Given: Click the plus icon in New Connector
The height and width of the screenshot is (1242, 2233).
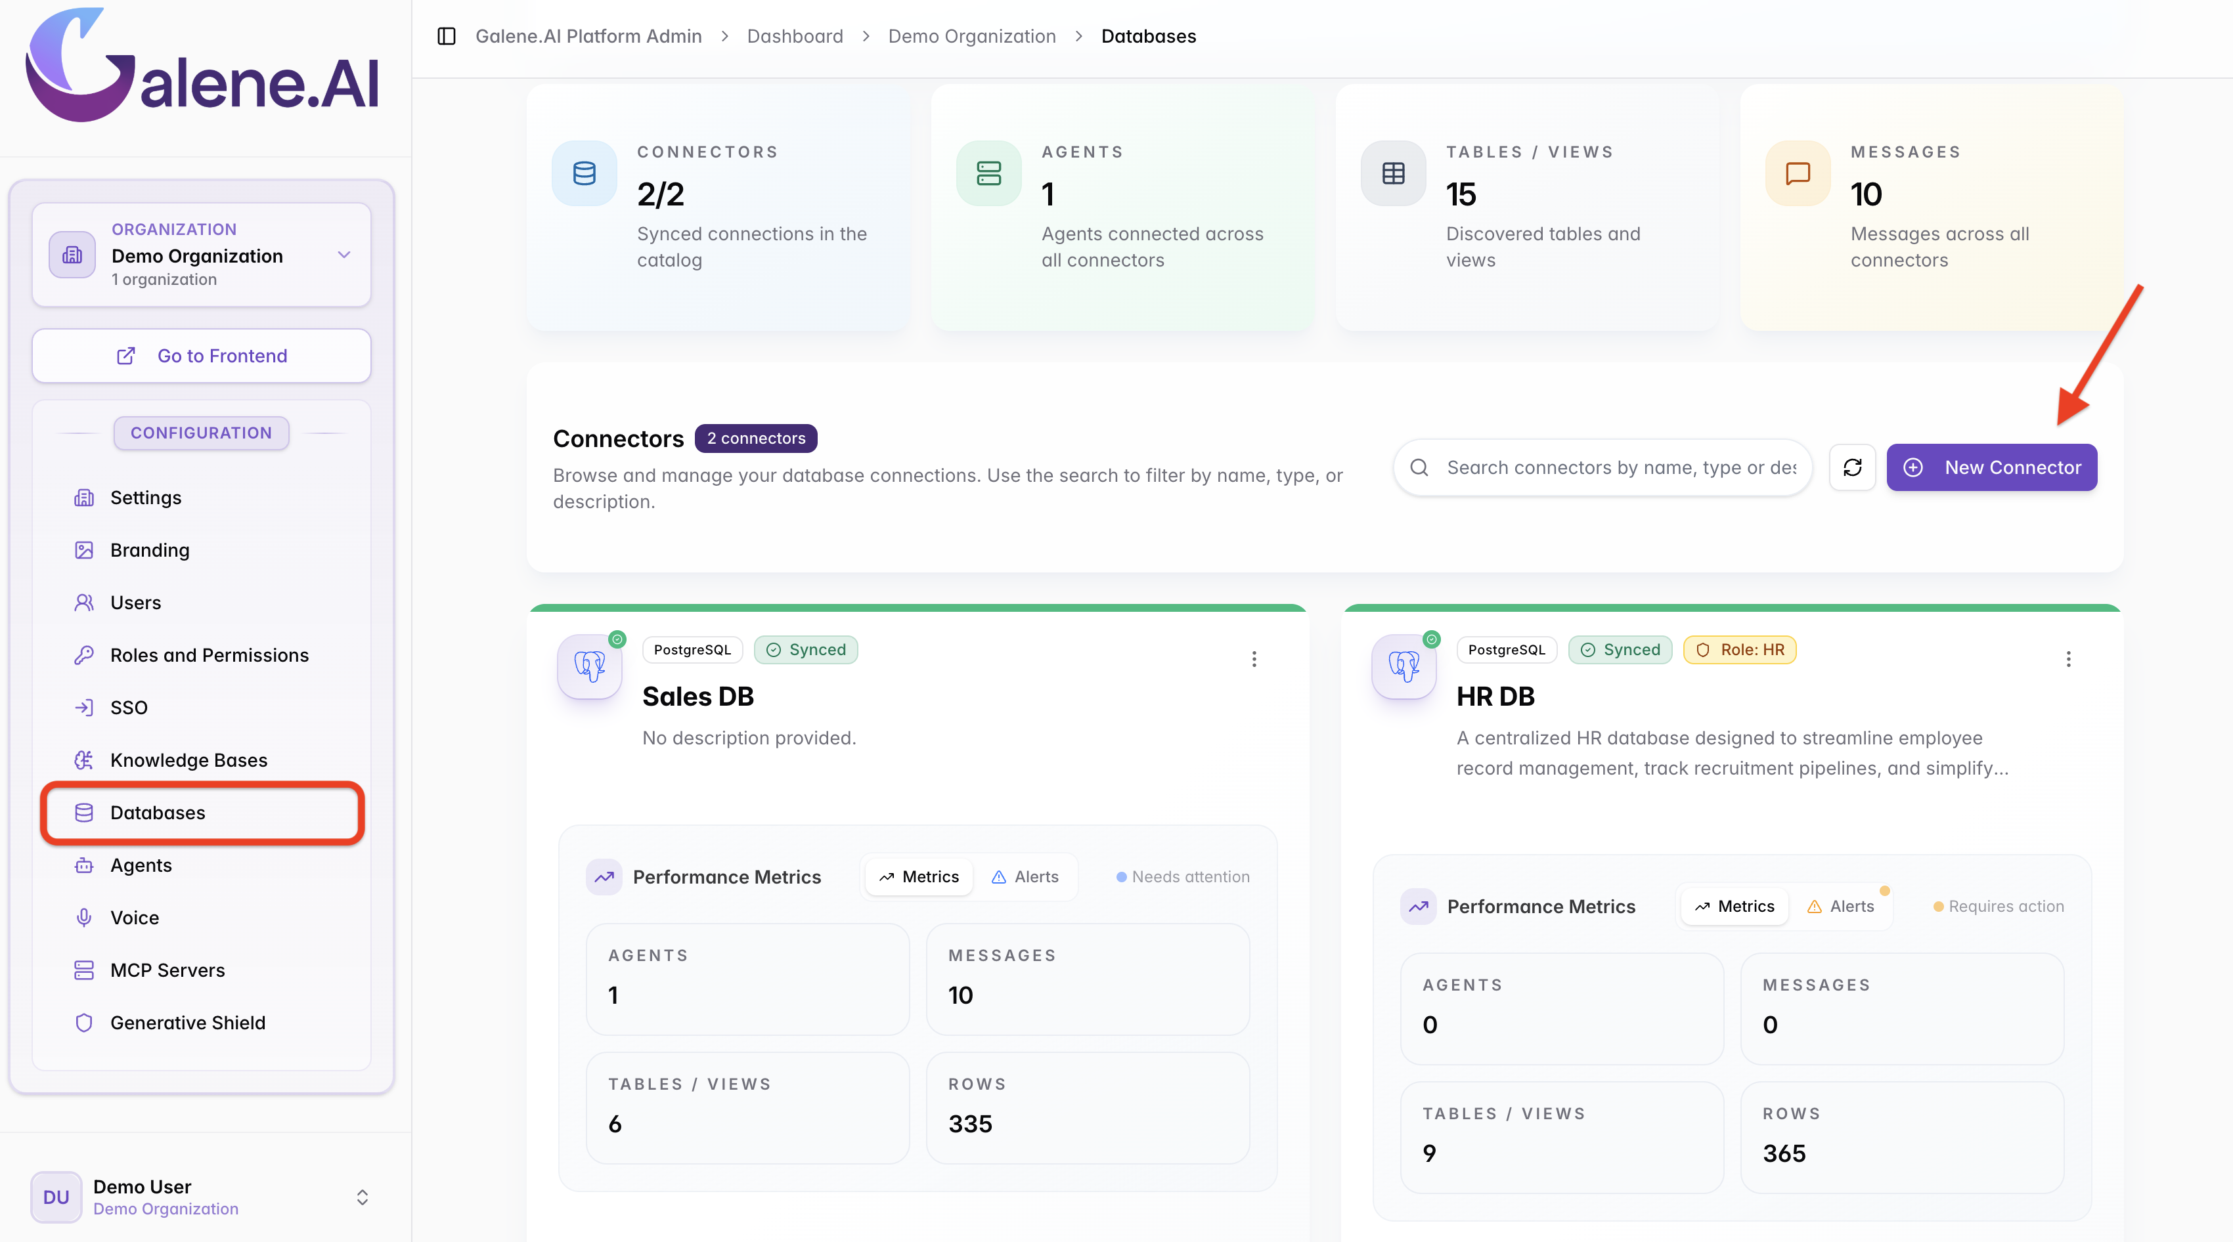Looking at the screenshot, I should (x=1913, y=468).
